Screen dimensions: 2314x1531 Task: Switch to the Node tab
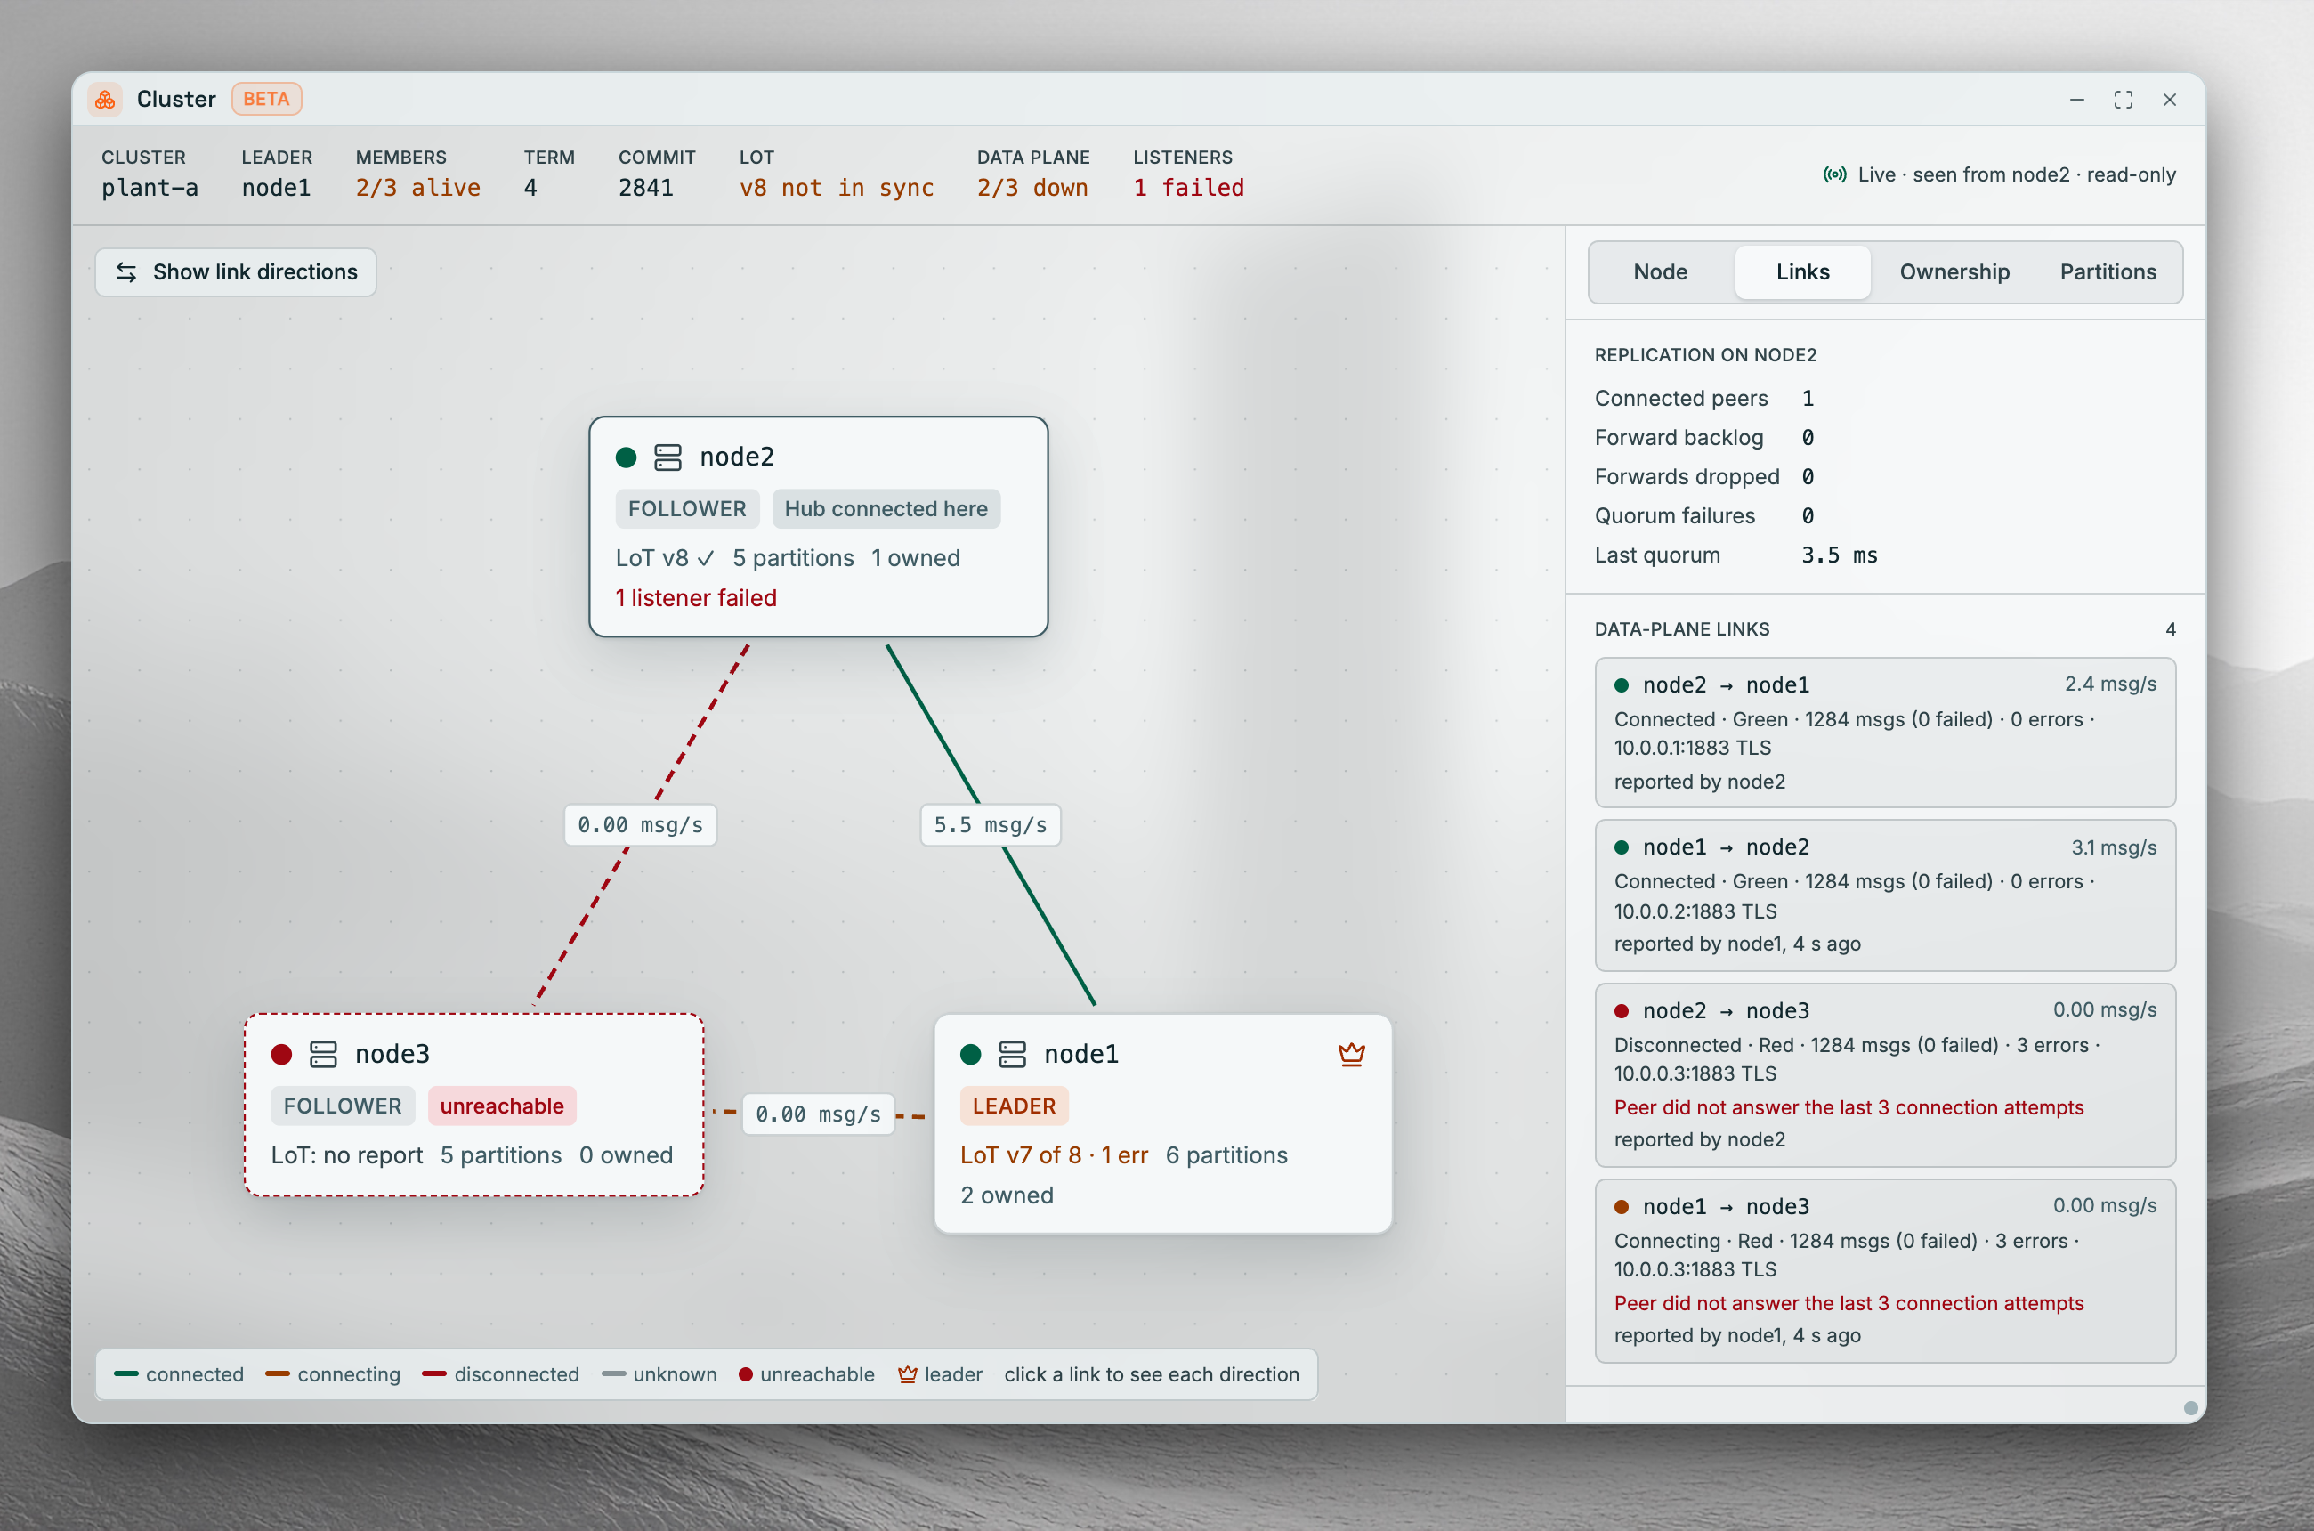click(x=1660, y=272)
